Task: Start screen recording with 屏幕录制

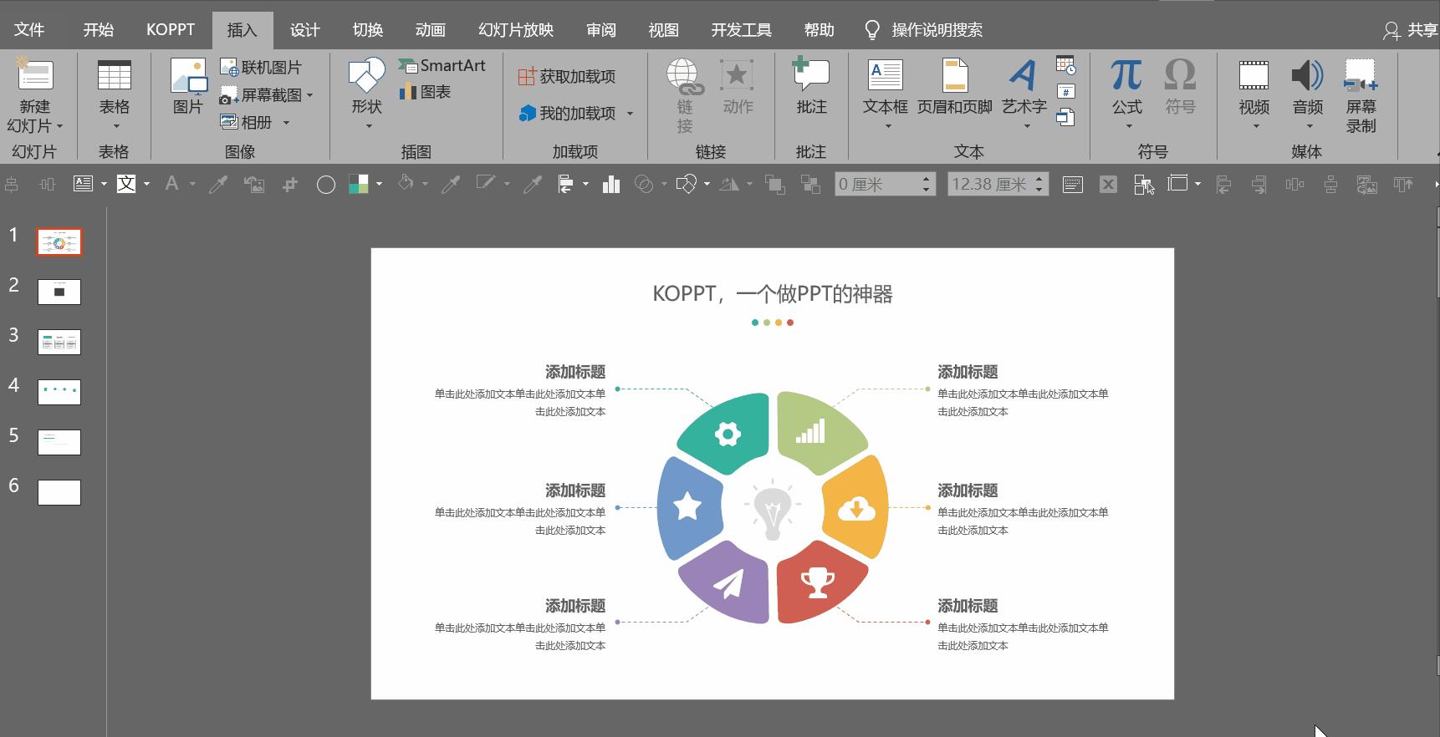Action: click(1360, 77)
